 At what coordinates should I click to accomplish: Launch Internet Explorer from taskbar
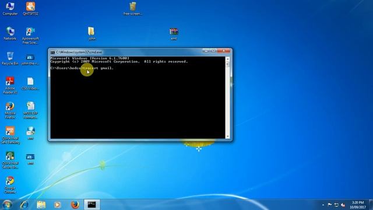[x=24, y=205]
